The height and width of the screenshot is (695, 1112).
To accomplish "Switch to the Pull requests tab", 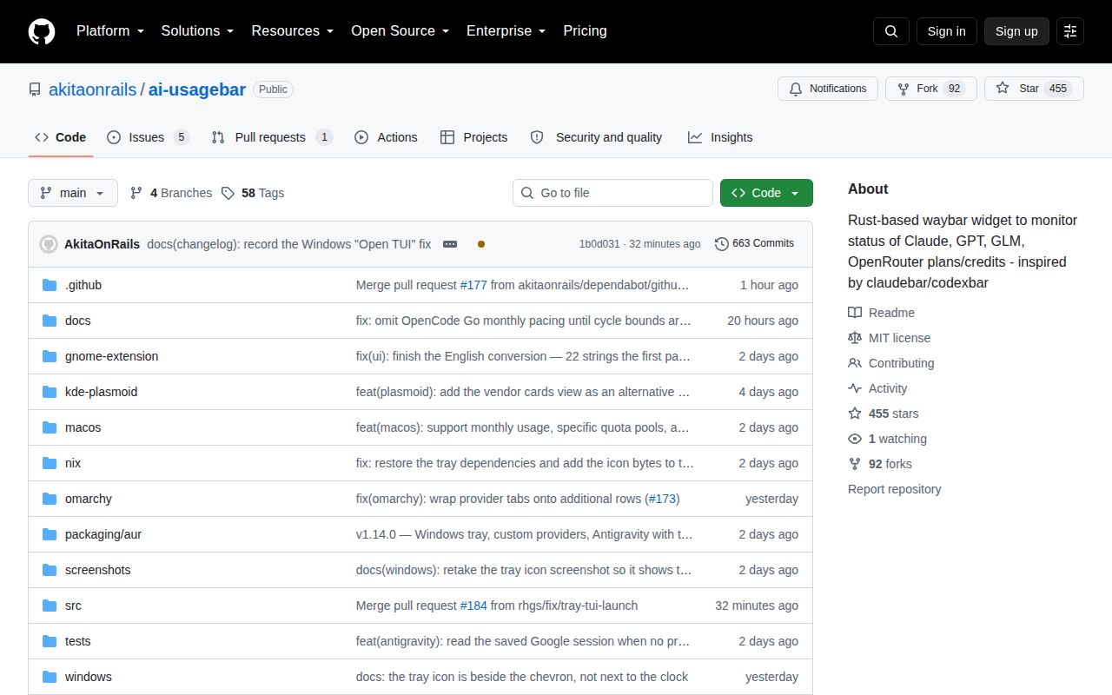I will 272,137.
